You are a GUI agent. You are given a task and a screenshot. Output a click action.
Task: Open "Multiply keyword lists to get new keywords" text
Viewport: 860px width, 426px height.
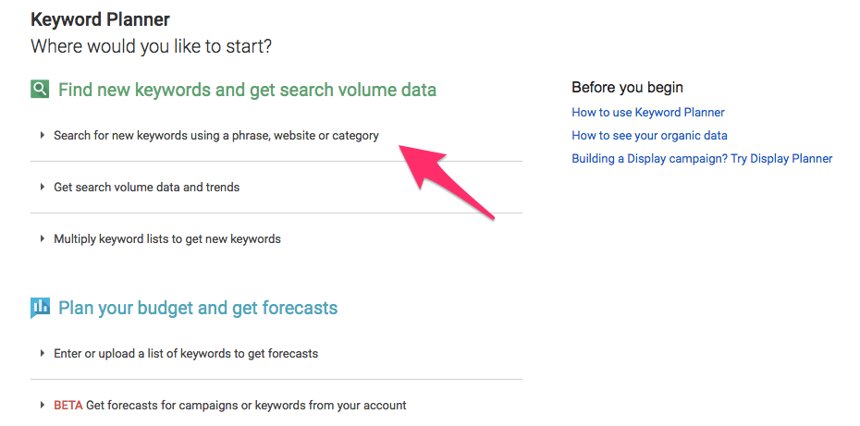(x=166, y=238)
